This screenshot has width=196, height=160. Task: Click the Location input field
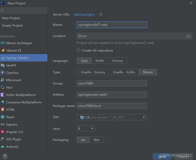pyautogui.click(x=134, y=36)
